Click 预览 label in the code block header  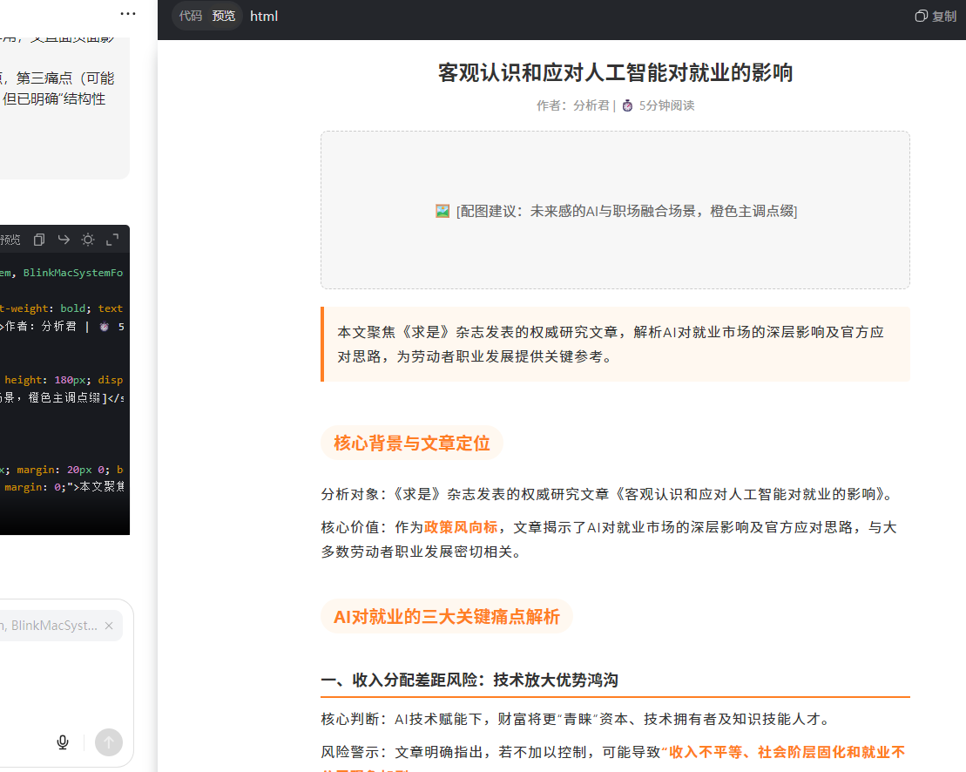(10, 240)
